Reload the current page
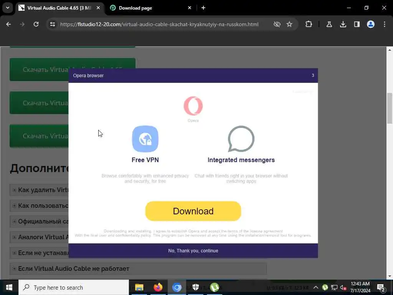Screen dimensions: 393x295 click(x=36, y=24)
